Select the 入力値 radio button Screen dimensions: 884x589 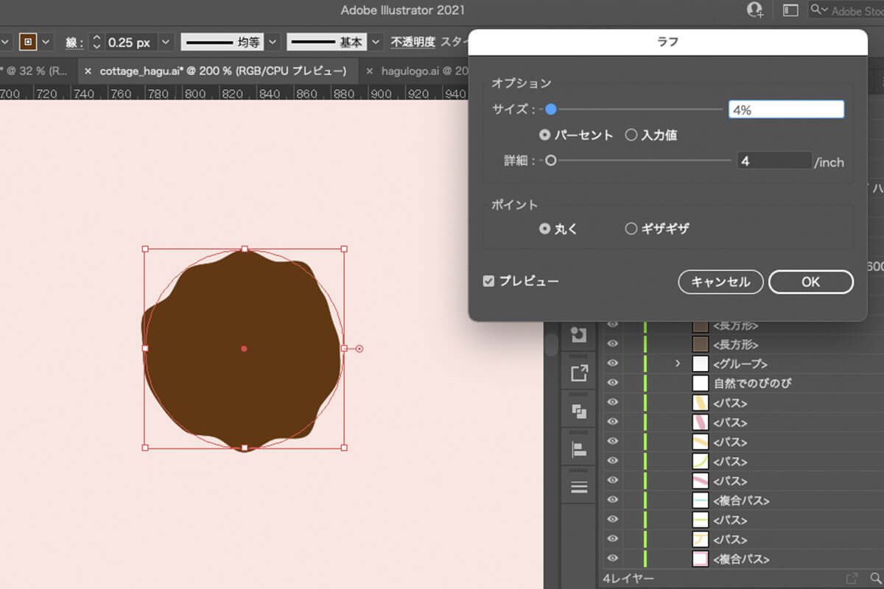tap(631, 135)
